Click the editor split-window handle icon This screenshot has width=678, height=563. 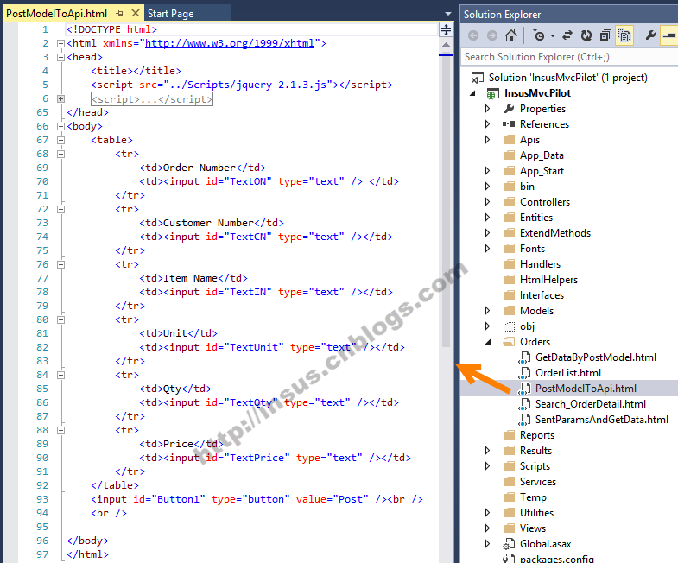[446, 29]
